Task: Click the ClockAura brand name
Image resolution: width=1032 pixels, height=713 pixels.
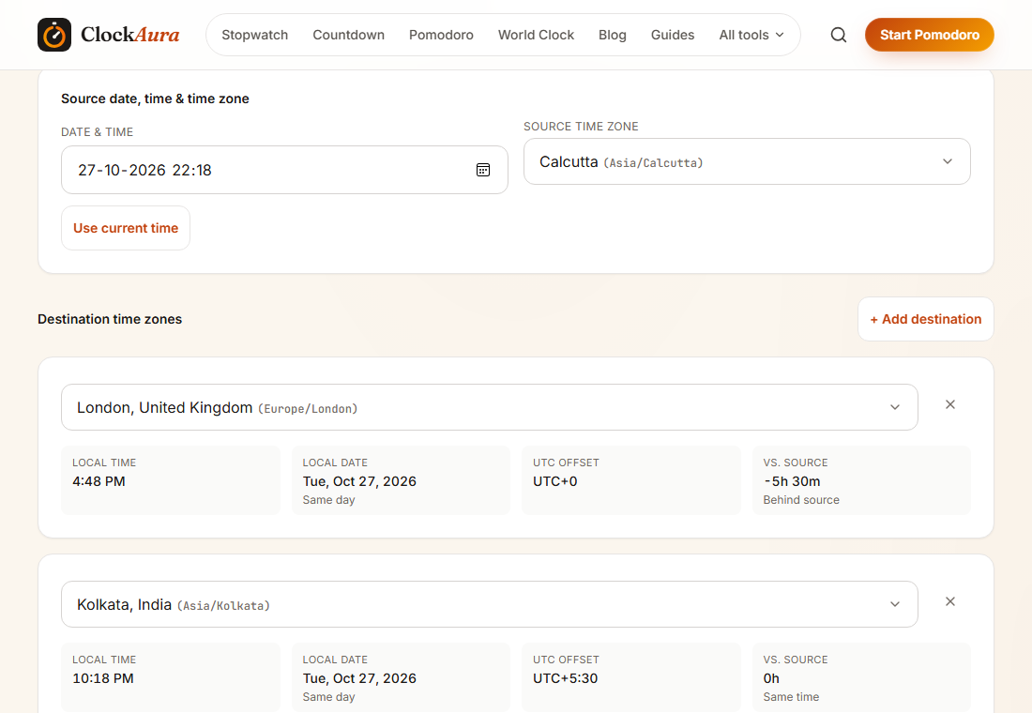Action: pos(130,34)
